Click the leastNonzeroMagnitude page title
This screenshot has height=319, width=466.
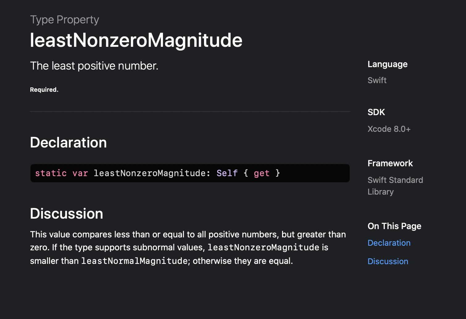coord(136,40)
